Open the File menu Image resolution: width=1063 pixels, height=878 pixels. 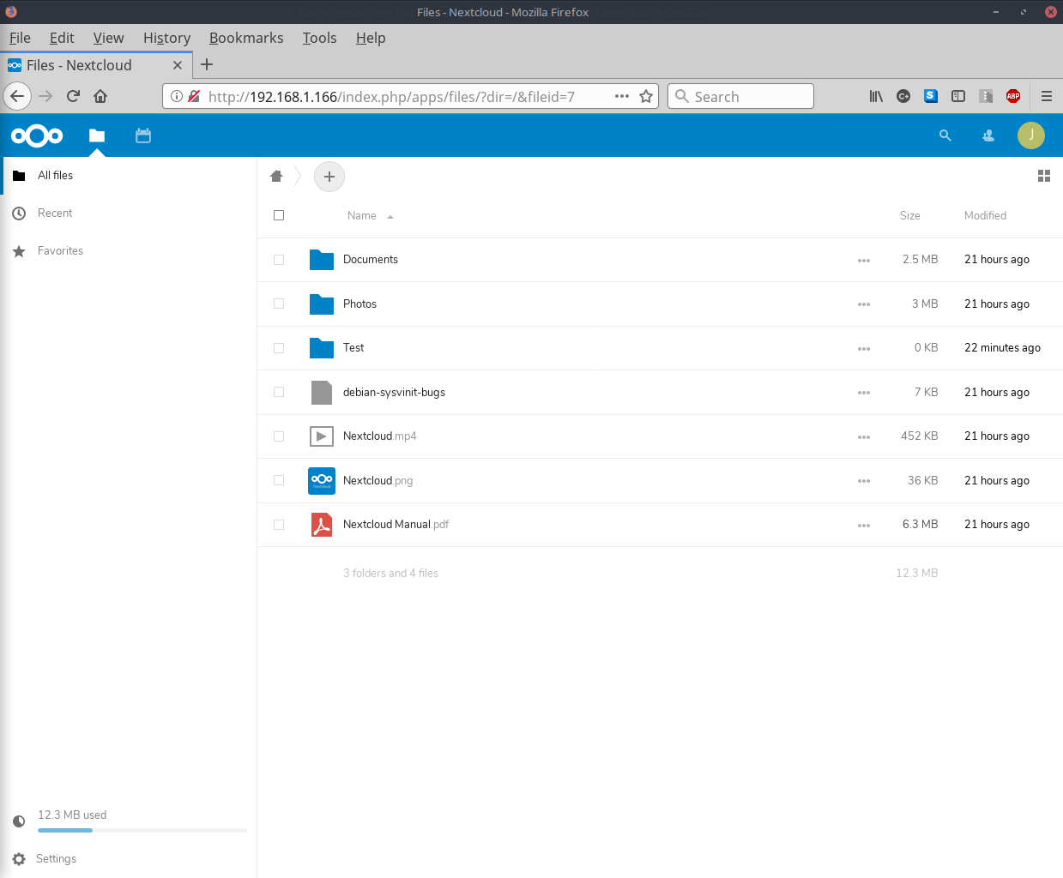(20, 38)
